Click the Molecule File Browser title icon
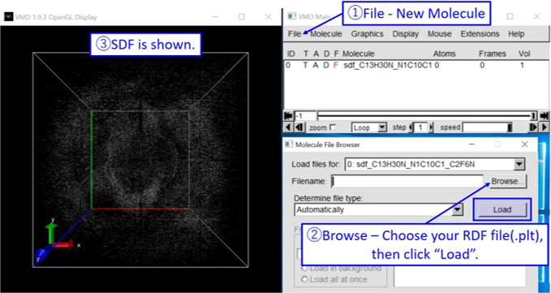The height and width of the screenshot is (293, 551). coord(289,144)
